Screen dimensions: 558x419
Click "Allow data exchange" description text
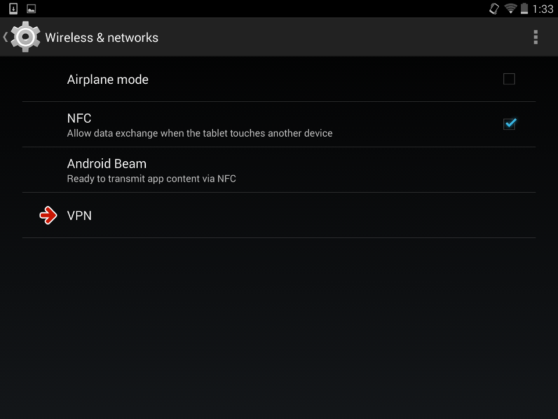pyautogui.click(x=199, y=133)
